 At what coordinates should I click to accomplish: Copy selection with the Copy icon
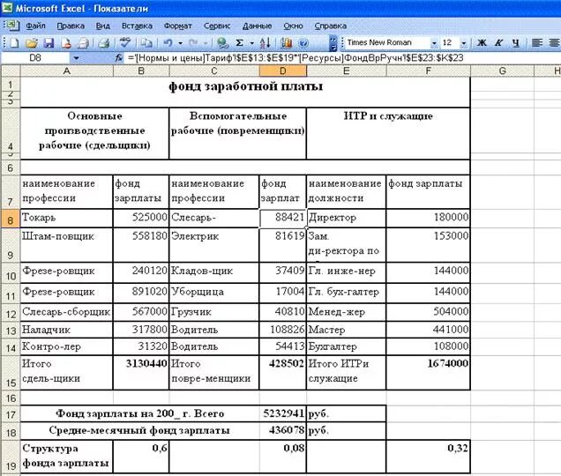146,43
